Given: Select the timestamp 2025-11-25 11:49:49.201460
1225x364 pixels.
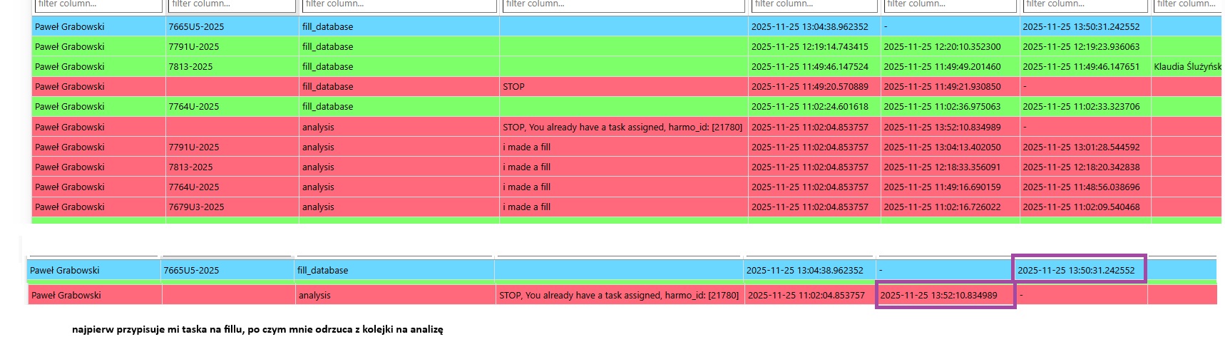Looking at the screenshot, I should (942, 66).
